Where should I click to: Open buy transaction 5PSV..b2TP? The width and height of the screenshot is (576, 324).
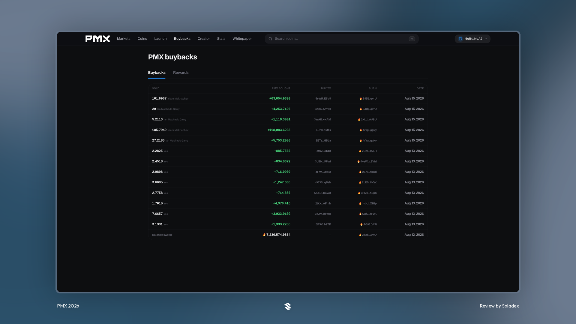pyautogui.click(x=323, y=224)
